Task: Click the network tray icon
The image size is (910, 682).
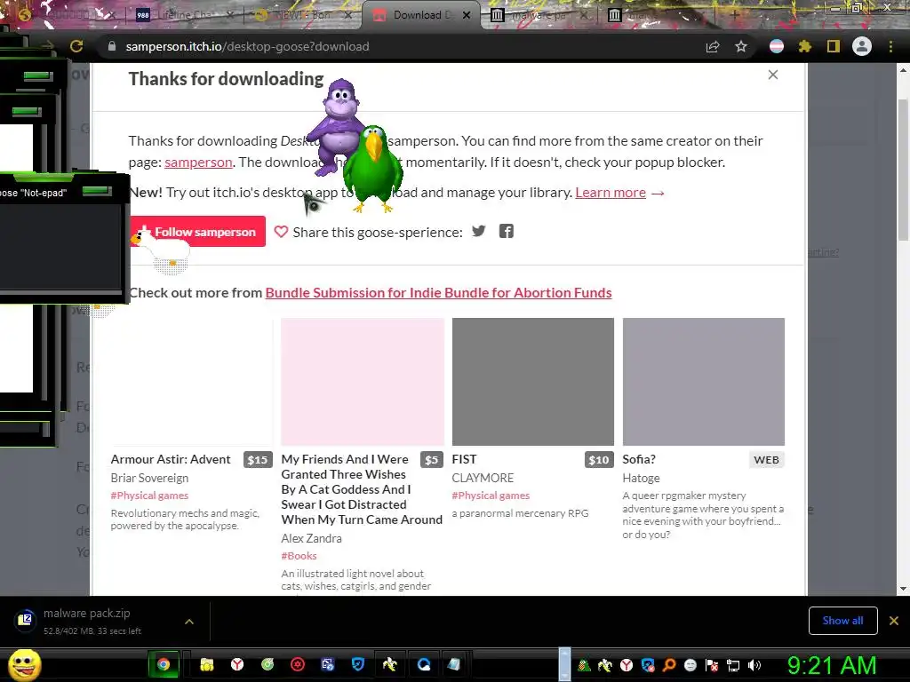Action: [x=733, y=665]
